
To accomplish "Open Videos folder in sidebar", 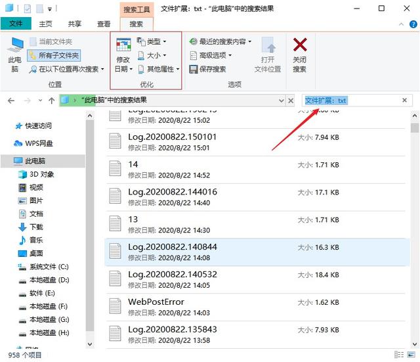I will [31, 187].
